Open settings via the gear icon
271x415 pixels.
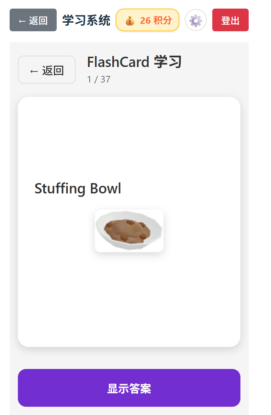point(196,20)
